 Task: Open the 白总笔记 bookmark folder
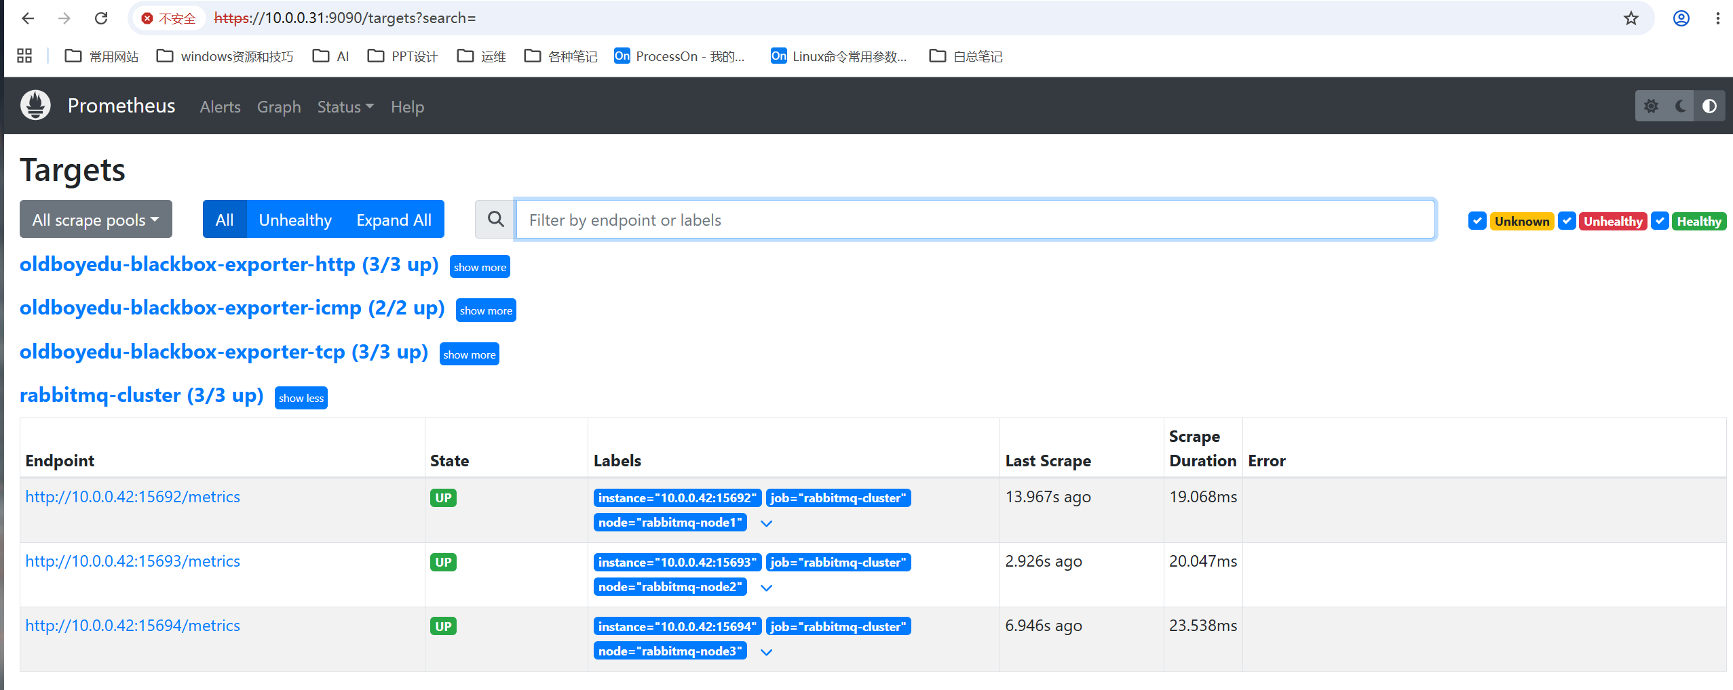[x=966, y=56]
